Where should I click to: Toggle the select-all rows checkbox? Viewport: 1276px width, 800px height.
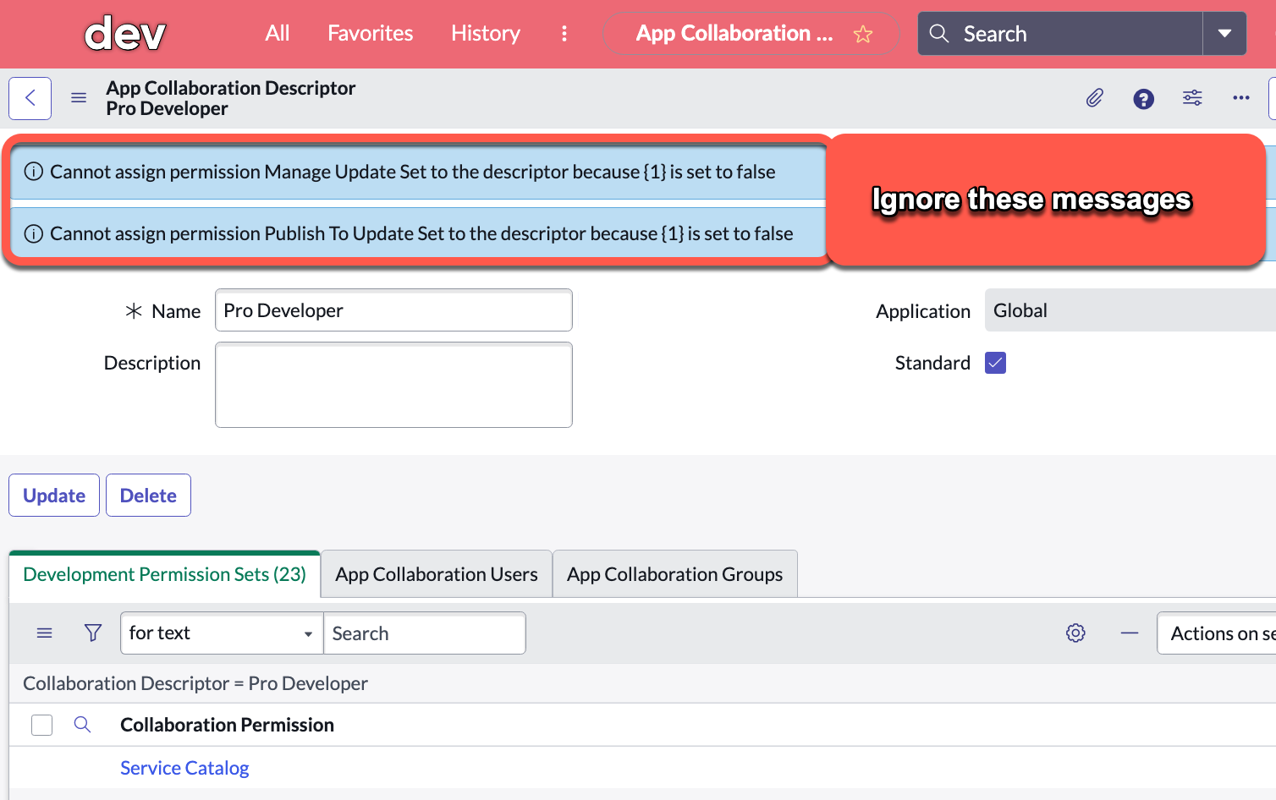point(42,725)
